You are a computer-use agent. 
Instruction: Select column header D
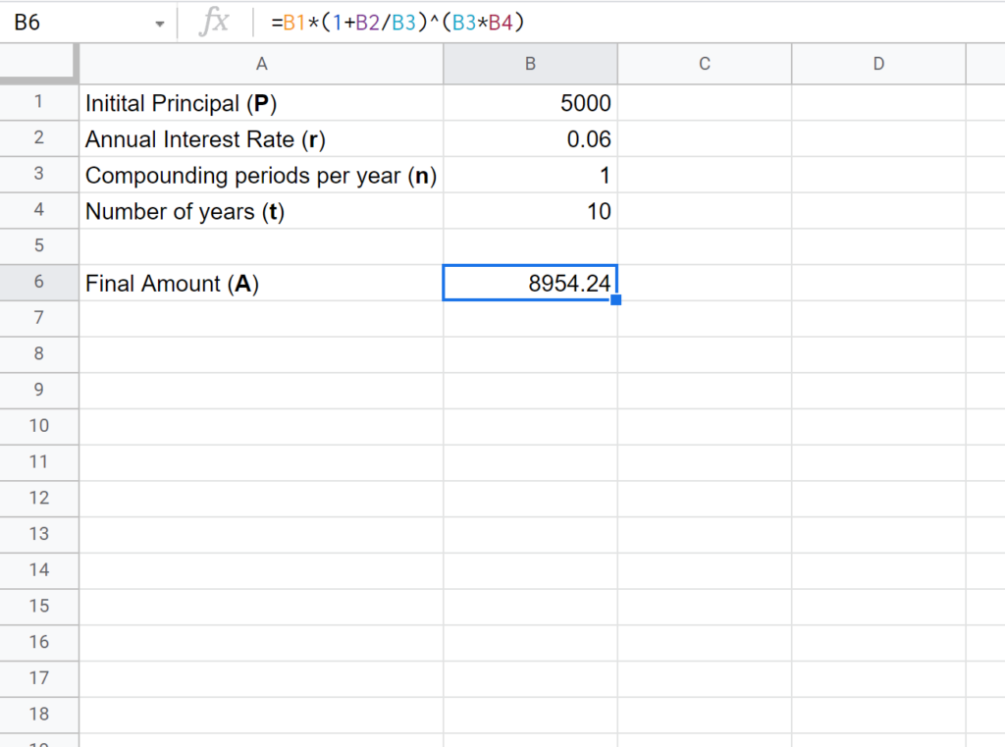(876, 63)
